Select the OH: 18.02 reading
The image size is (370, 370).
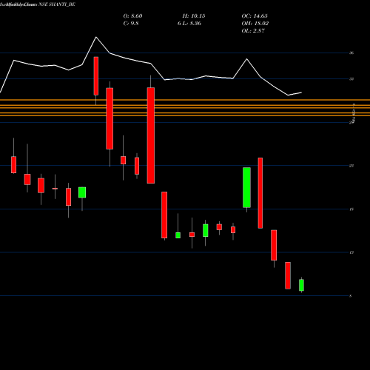(255, 24)
